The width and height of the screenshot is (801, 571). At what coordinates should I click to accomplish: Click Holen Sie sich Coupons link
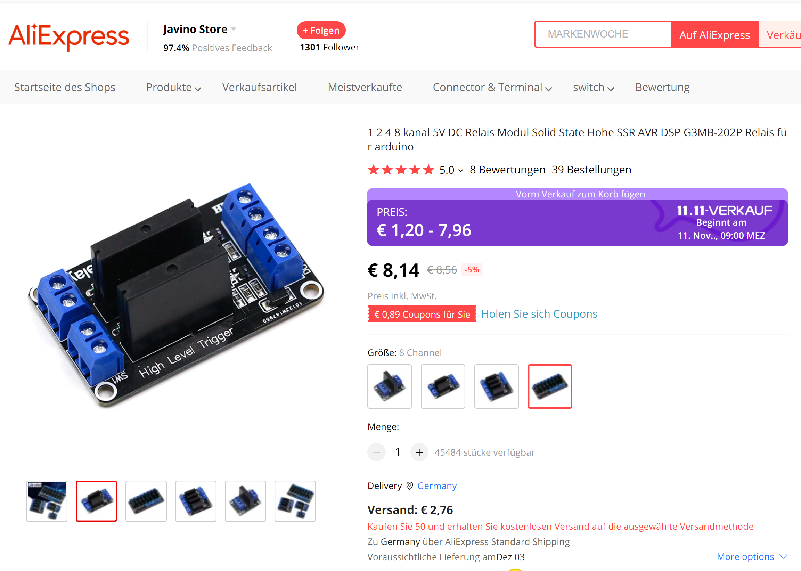point(539,313)
